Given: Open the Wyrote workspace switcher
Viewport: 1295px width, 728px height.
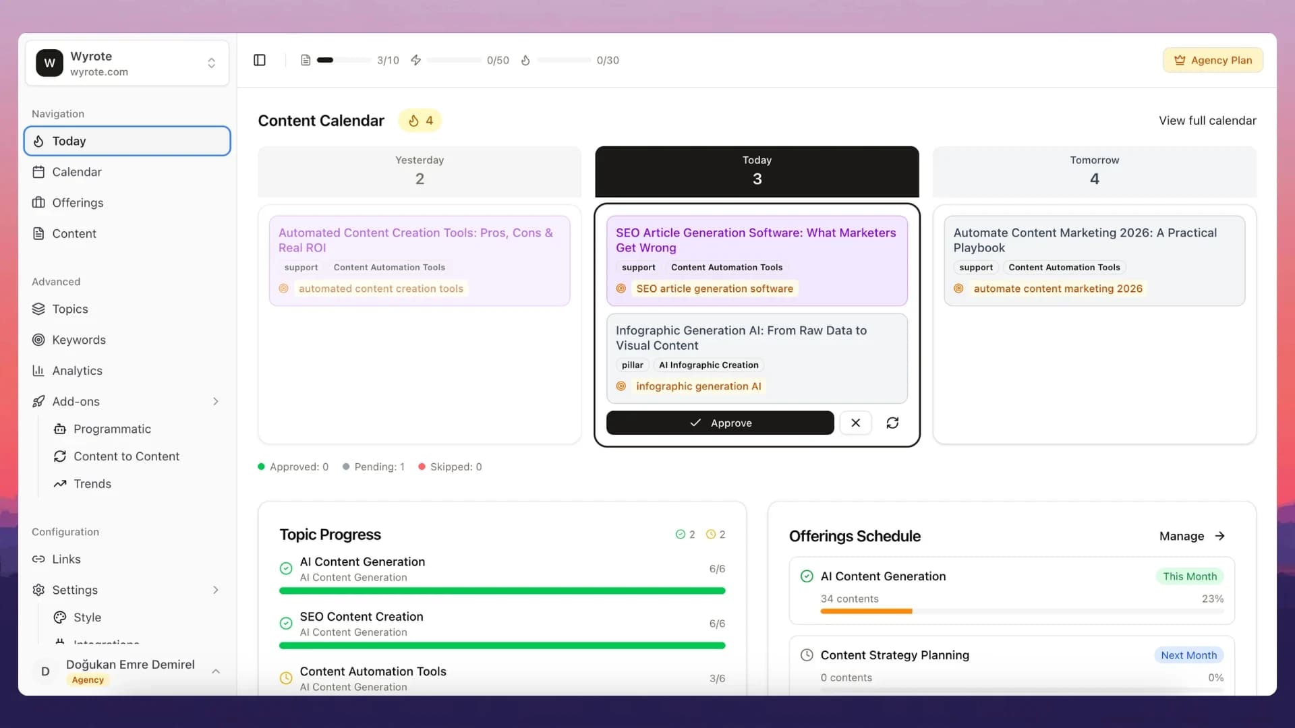Looking at the screenshot, I should pyautogui.click(x=211, y=63).
